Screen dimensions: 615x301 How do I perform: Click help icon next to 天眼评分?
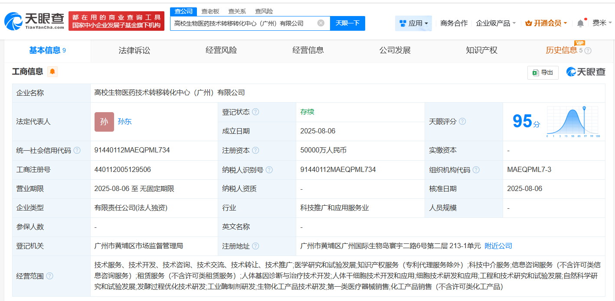[462, 122]
